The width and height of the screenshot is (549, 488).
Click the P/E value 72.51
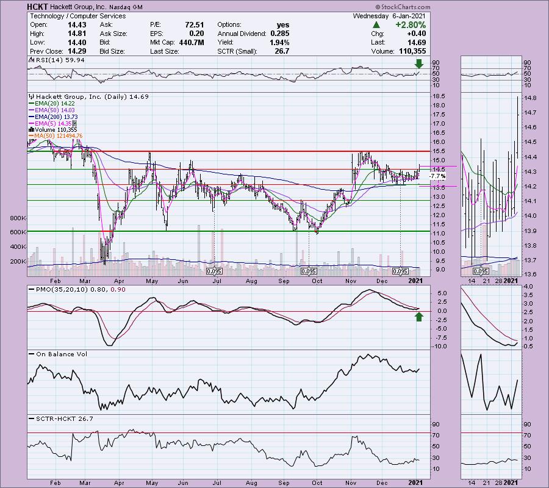[195, 25]
